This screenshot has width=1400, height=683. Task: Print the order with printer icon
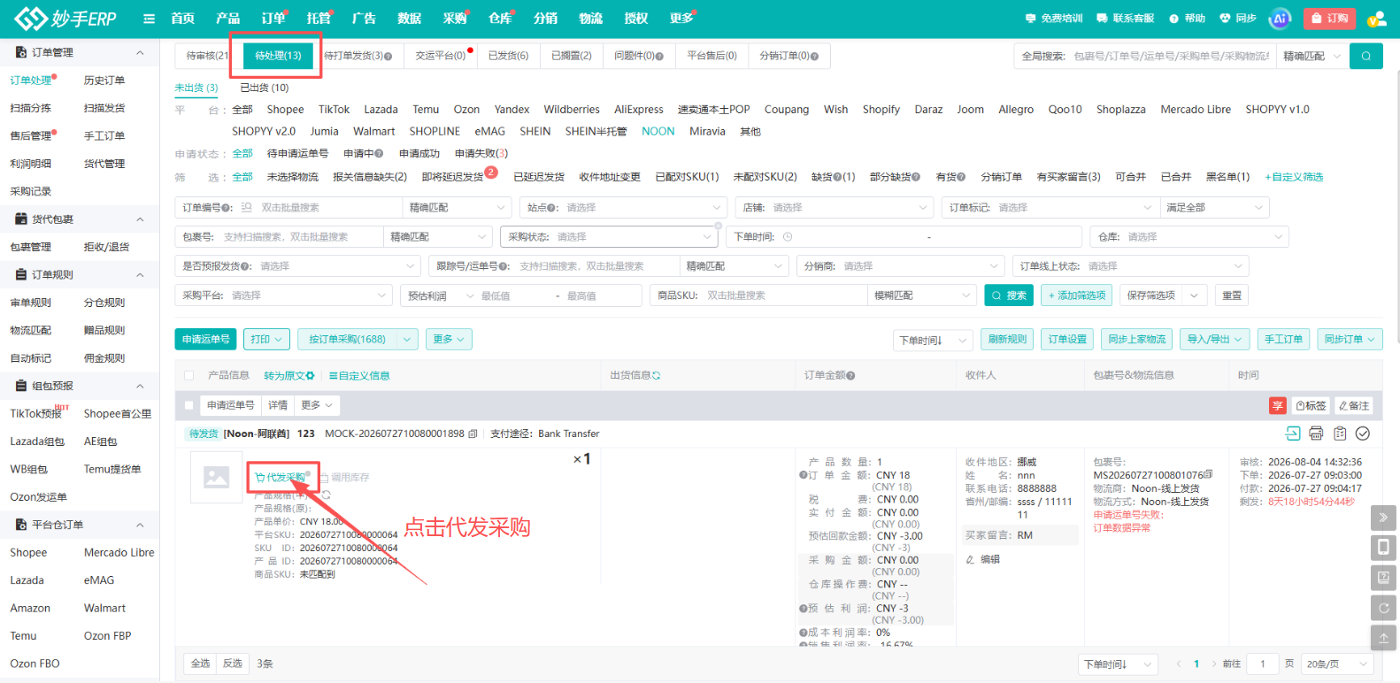pyautogui.click(x=1316, y=434)
